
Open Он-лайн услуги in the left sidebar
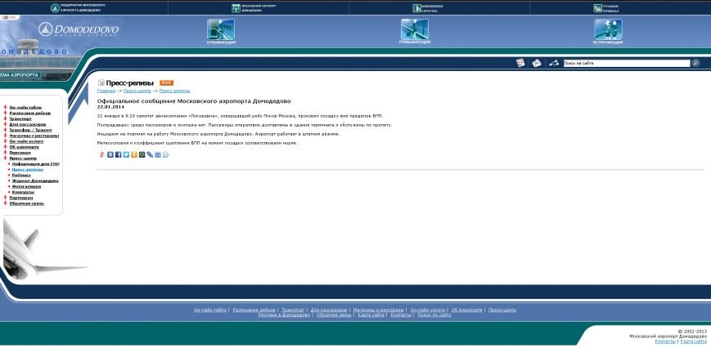tap(26, 141)
